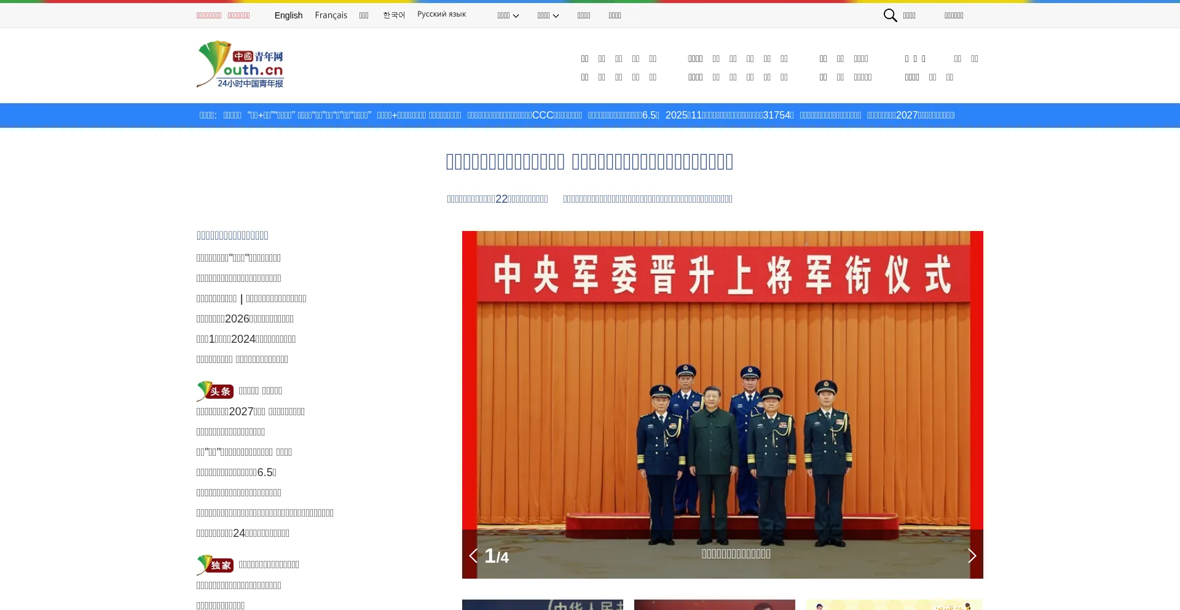This screenshot has height=610, width=1180.
Task: Go to previous slide with left carousel arrow
Action: coord(473,555)
